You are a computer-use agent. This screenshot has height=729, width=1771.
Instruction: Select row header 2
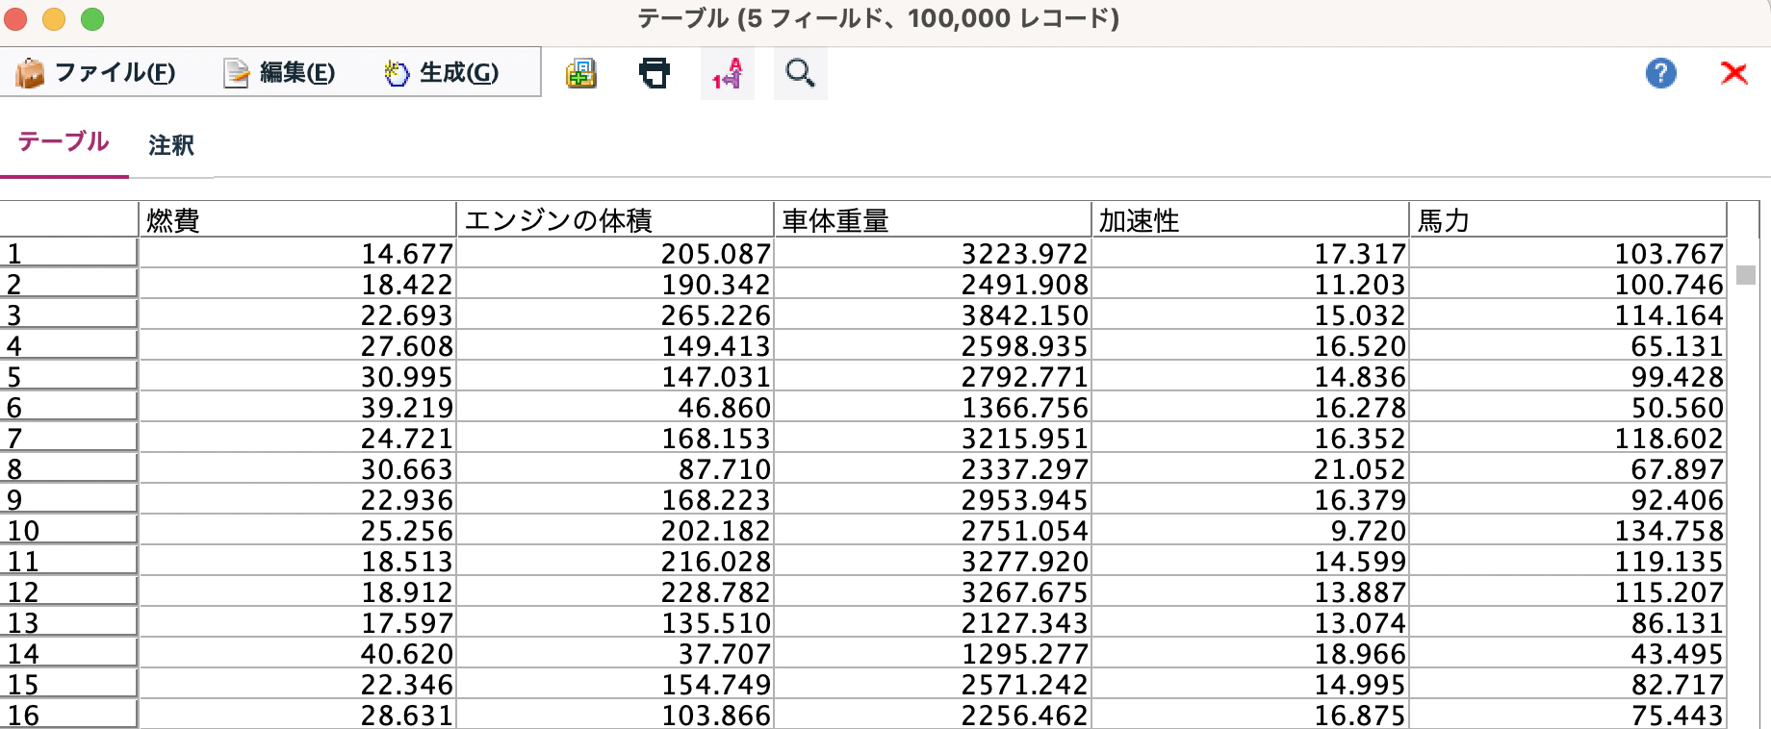click(68, 284)
